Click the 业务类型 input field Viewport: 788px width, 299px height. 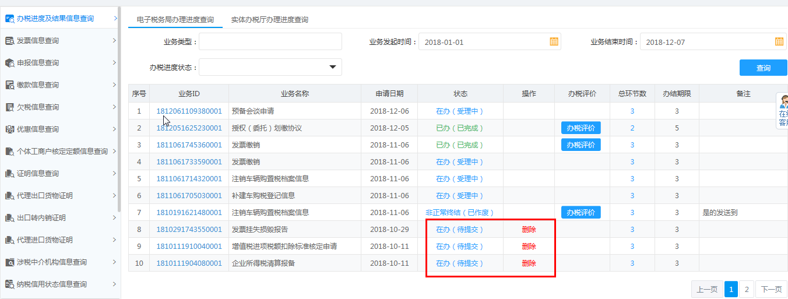point(270,42)
